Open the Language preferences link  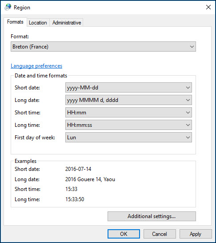point(36,66)
